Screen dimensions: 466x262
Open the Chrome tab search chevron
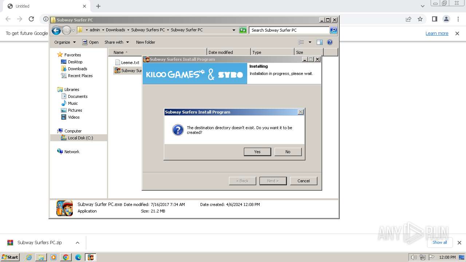[x=423, y=6]
